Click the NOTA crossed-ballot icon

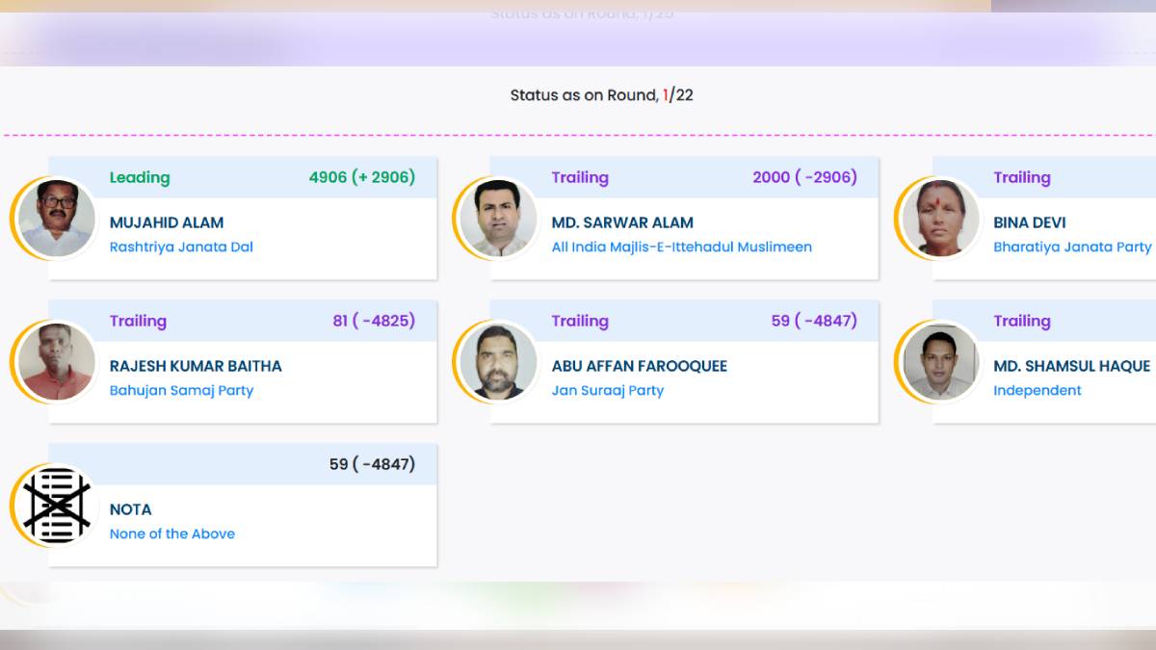tap(57, 506)
